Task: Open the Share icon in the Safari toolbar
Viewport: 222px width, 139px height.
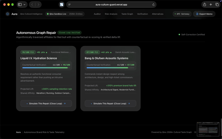Action: (205, 4)
